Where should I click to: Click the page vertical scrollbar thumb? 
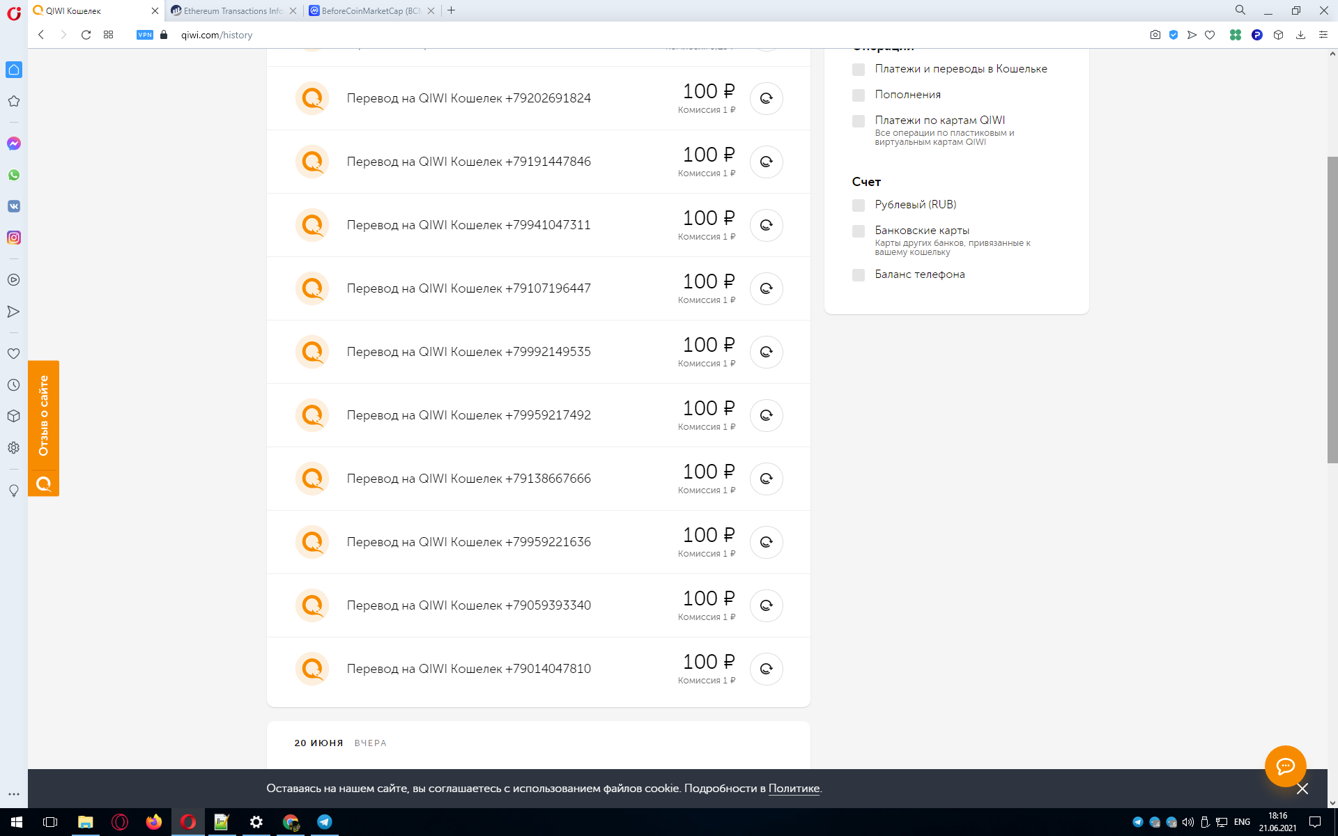click(x=1332, y=310)
